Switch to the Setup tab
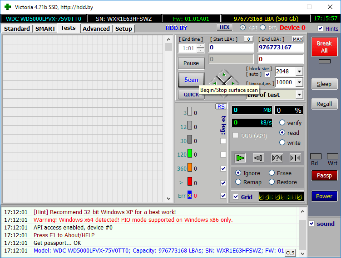Screen dimensions: 341x258 [124, 29]
